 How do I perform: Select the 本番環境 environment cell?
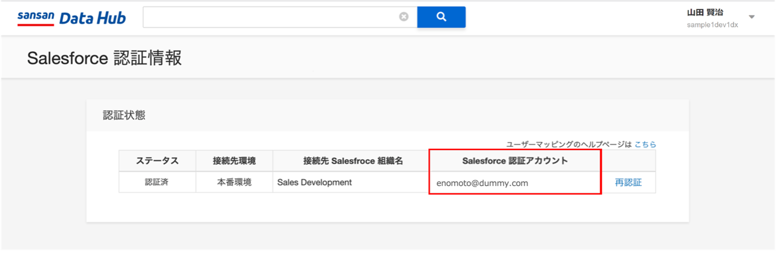(234, 182)
